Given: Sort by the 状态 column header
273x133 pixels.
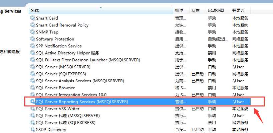Looking at the screenshot, I should click(198, 10).
